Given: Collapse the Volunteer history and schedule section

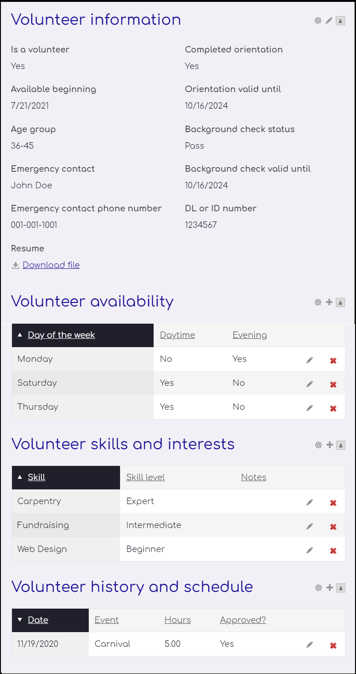Looking at the screenshot, I should tap(340, 588).
